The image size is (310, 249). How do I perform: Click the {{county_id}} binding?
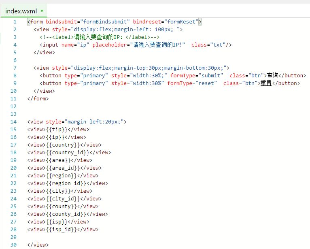coord(66,215)
